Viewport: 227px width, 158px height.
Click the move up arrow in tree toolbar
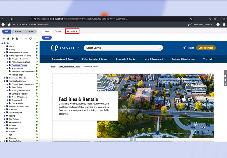tap(22, 38)
